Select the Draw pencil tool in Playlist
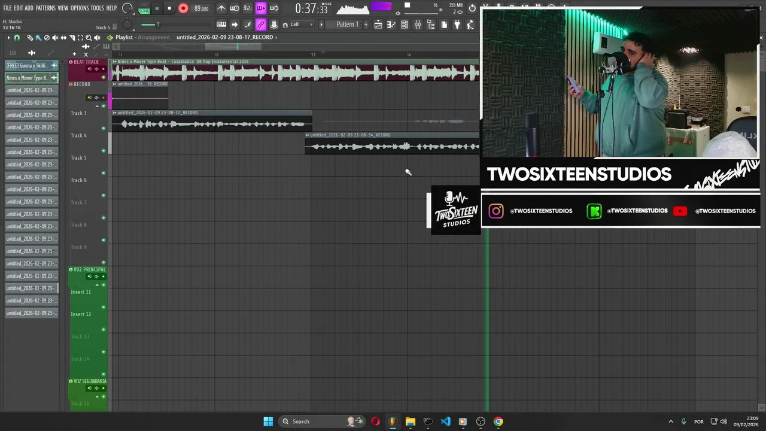The image size is (766, 431). [30, 38]
